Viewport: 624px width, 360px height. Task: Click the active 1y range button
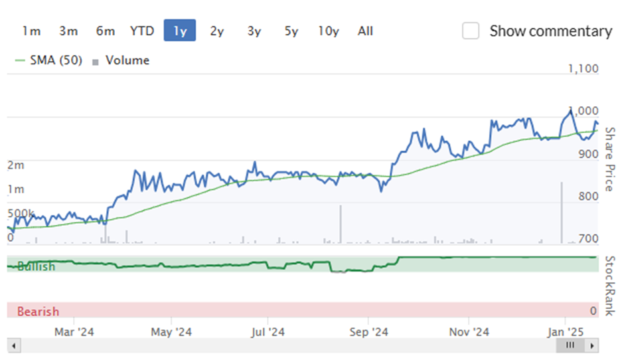pyautogui.click(x=180, y=31)
